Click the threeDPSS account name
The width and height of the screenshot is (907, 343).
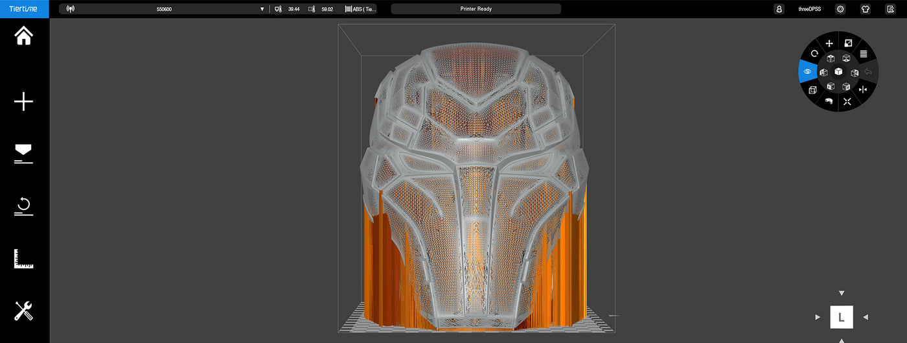pos(809,9)
